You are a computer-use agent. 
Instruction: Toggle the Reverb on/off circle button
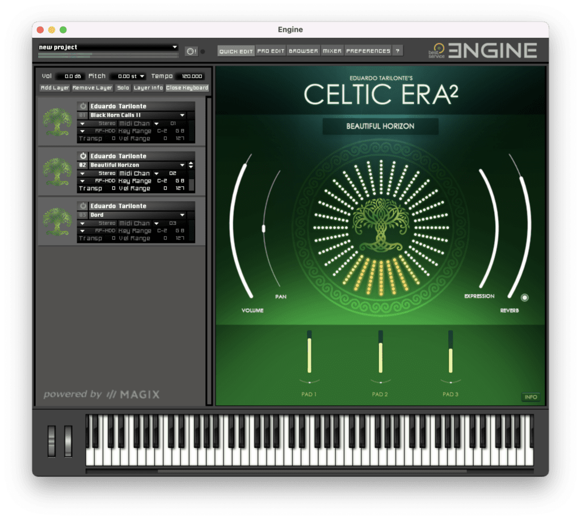click(525, 297)
